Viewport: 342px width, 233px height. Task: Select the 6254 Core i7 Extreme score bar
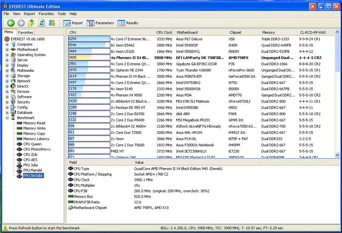[x=89, y=39]
